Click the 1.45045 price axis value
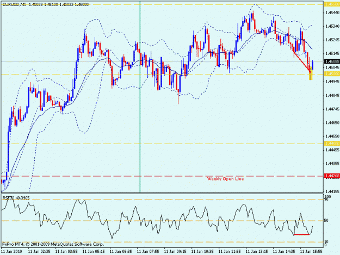This screenshot has height=255, width=340. click(x=332, y=67)
